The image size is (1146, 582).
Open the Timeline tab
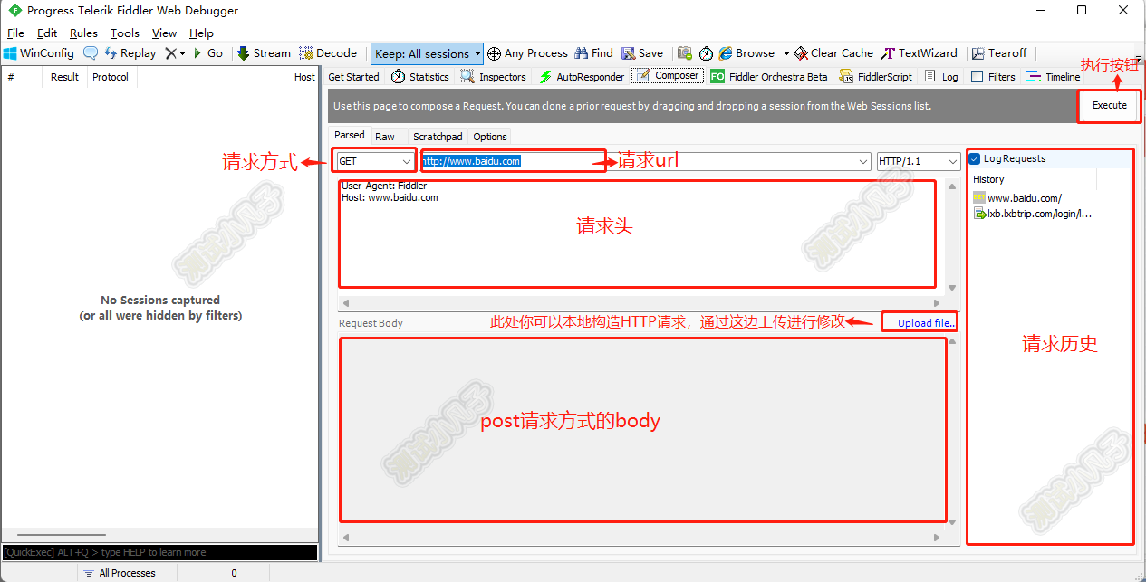click(x=1054, y=77)
